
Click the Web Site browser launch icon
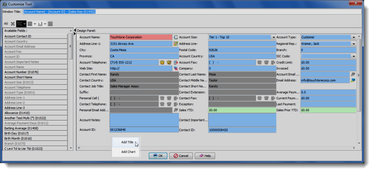176,69
